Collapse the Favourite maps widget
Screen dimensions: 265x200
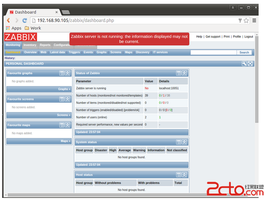click(x=68, y=125)
